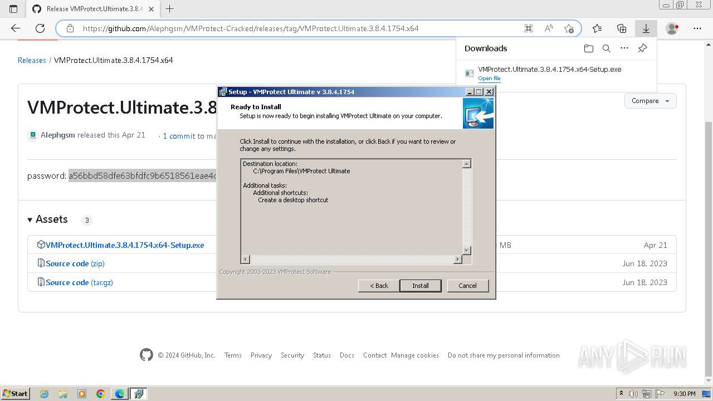Open Collections icon in toolbar
Image resolution: width=713 pixels, height=401 pixels.
click(622, 28)
